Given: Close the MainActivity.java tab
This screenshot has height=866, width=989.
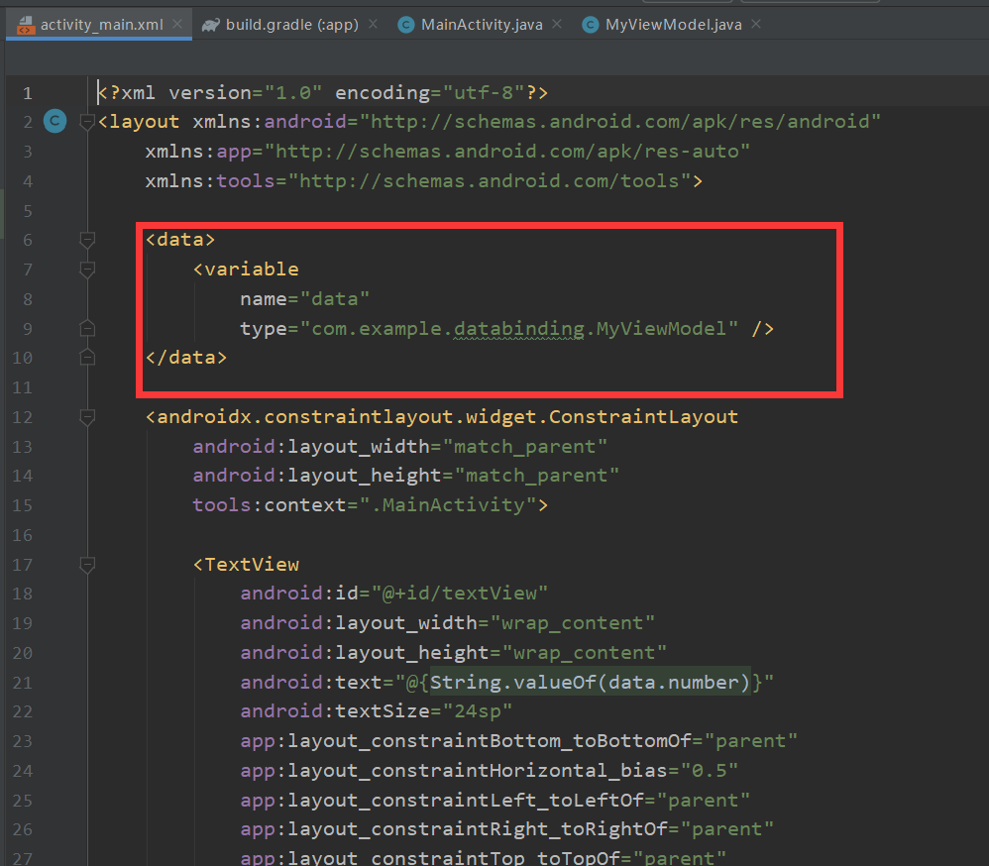Looking at the screenshot, I should 557,24.
